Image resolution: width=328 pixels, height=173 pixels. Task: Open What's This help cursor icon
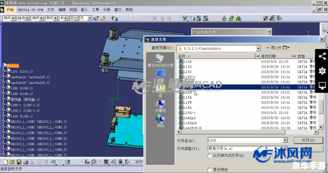coord(68,162)
